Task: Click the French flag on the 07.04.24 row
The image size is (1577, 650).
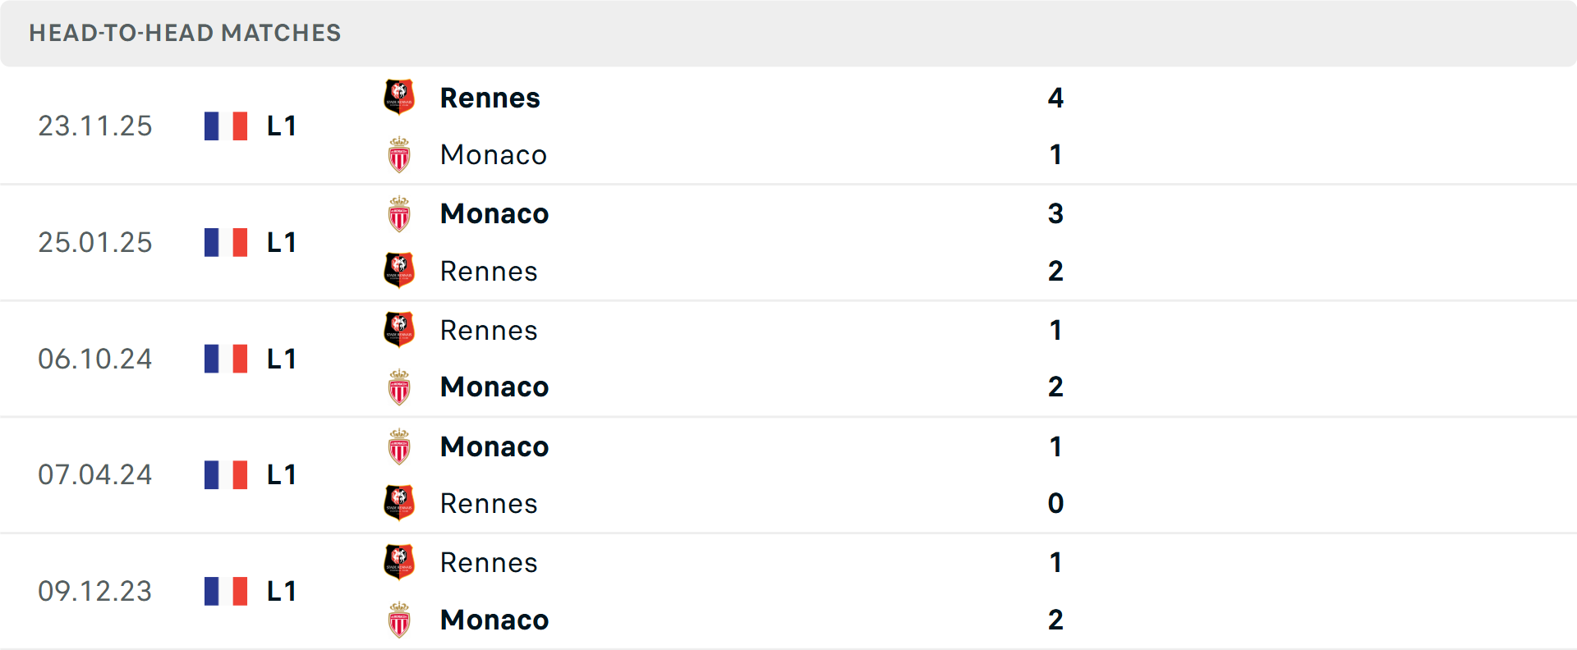Action: 226,474
